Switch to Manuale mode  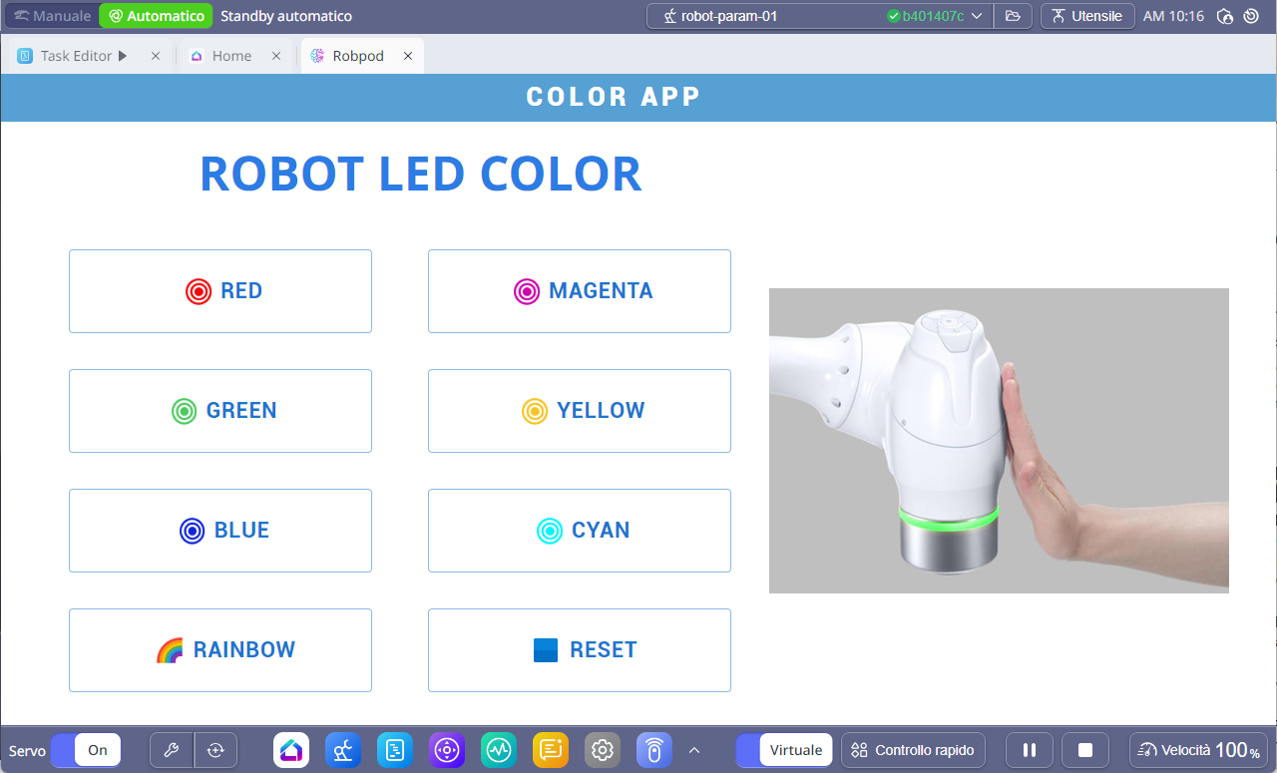pyautogui.click(x=52, y=16)
